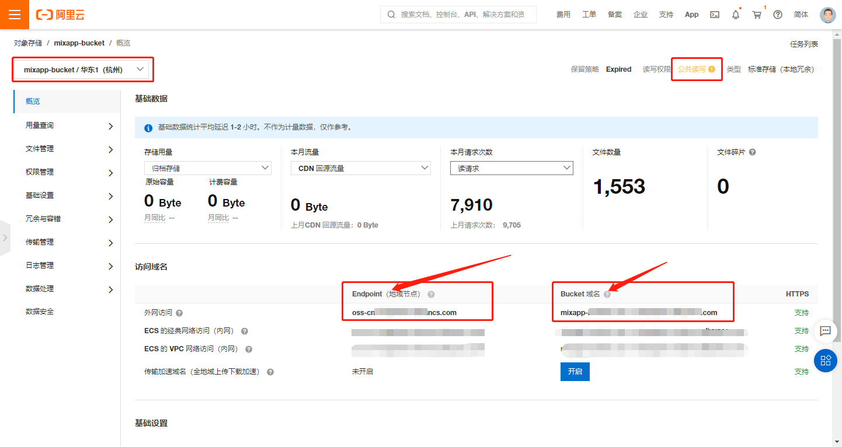Click the 开启 transfer acceleration button

coord(575,372)
